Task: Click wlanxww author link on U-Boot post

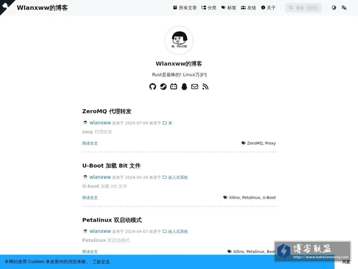Action: pyautogui.click(x=100, y=177)
